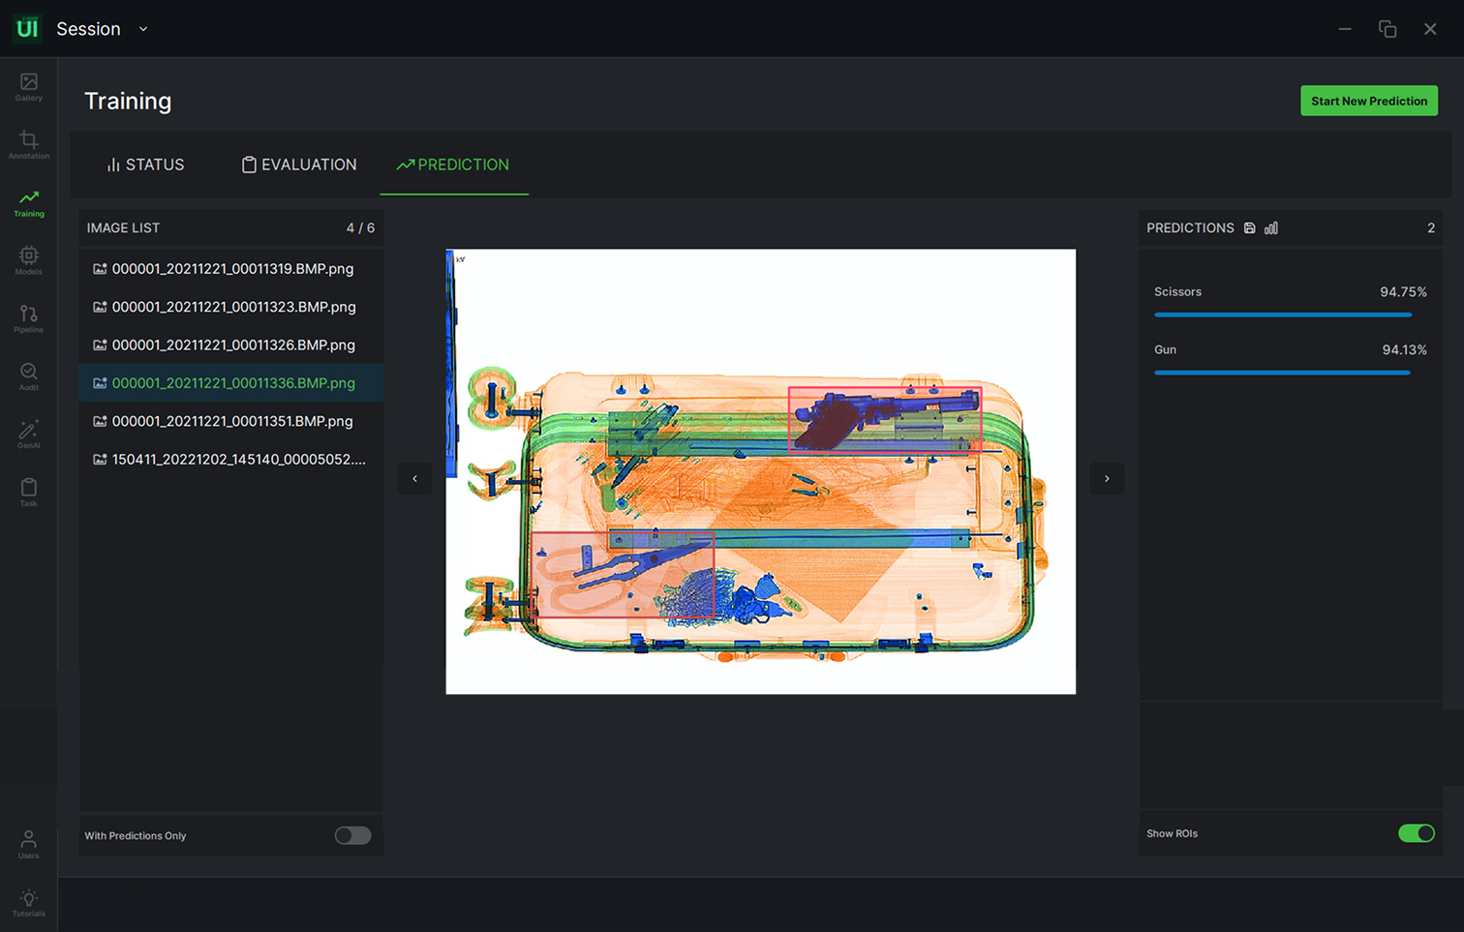The image size is (1464, 932).
Task: Select image 000001_20211221_00011351.BMP.png
Action: [230, 422]
